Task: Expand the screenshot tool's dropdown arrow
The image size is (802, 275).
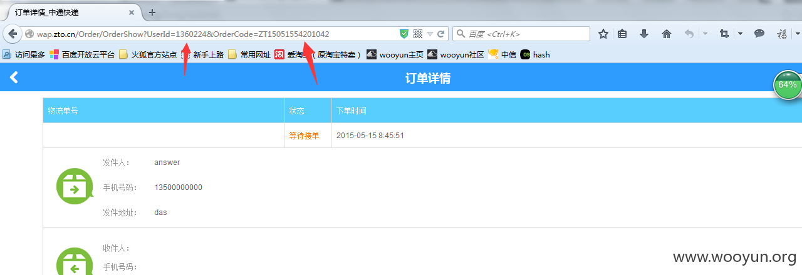Action: click(x=740, y=34)
